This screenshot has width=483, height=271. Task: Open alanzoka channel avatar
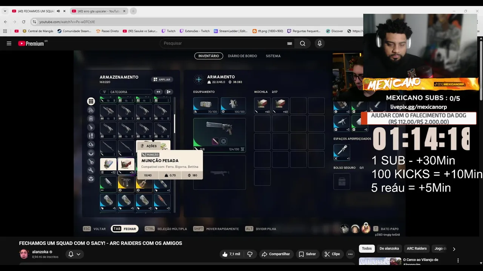tap(24, 254)
